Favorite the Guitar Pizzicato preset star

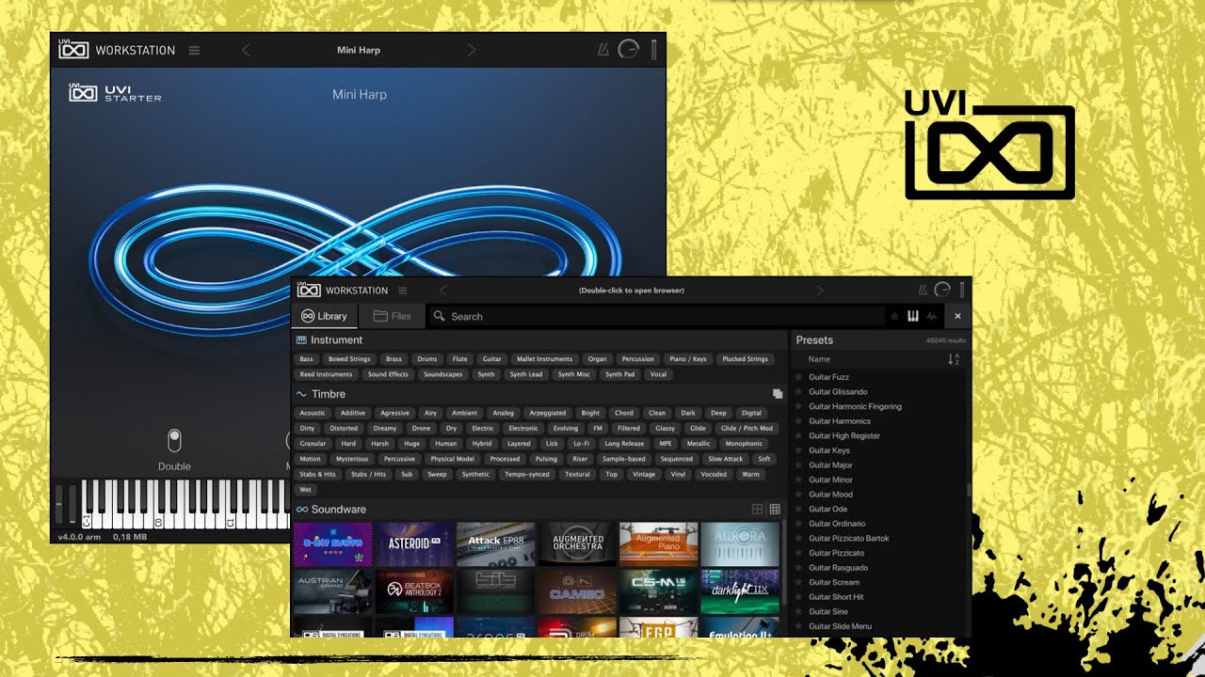799,553
